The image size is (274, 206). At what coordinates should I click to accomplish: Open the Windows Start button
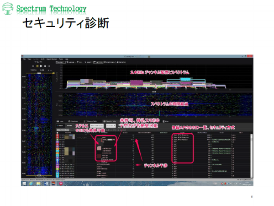coord(24,184)
